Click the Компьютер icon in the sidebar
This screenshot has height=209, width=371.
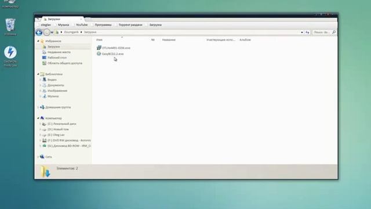(x=42, y=118)
